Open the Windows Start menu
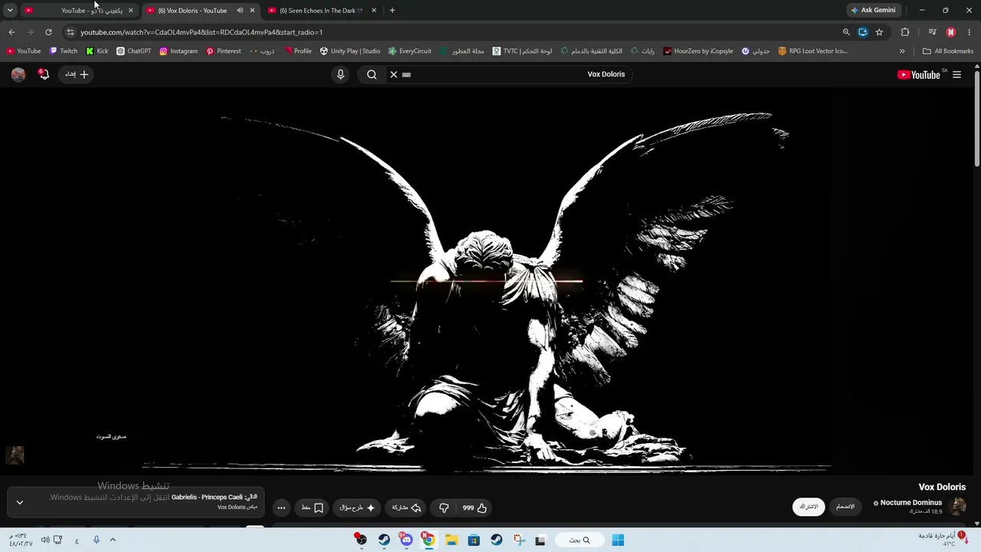 coord(618,540)
